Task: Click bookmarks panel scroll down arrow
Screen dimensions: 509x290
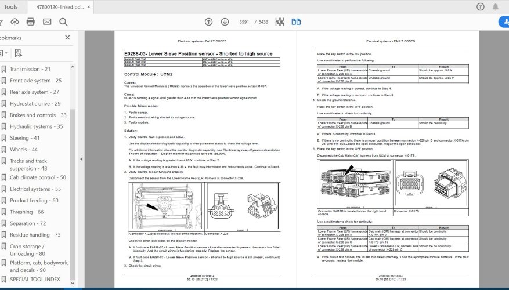Action: [x=73, y=283]
